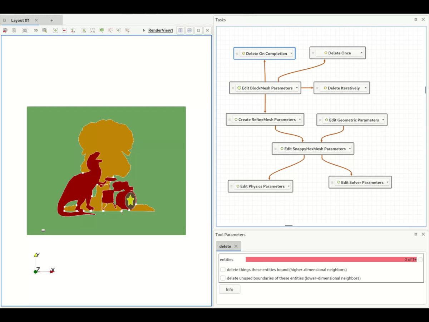Image resolution: width=429 pixels, height=322 pixels.
Task: Add a new layout with the plus button
Action: coord(51,20)
